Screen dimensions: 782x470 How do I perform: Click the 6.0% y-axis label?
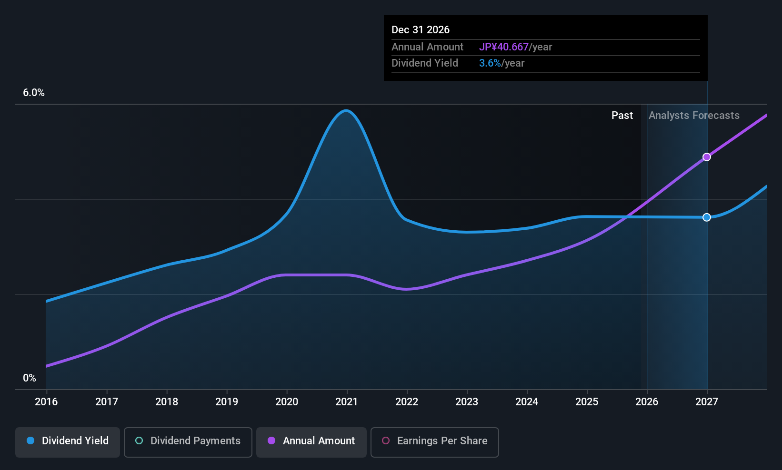click(34, 93)
